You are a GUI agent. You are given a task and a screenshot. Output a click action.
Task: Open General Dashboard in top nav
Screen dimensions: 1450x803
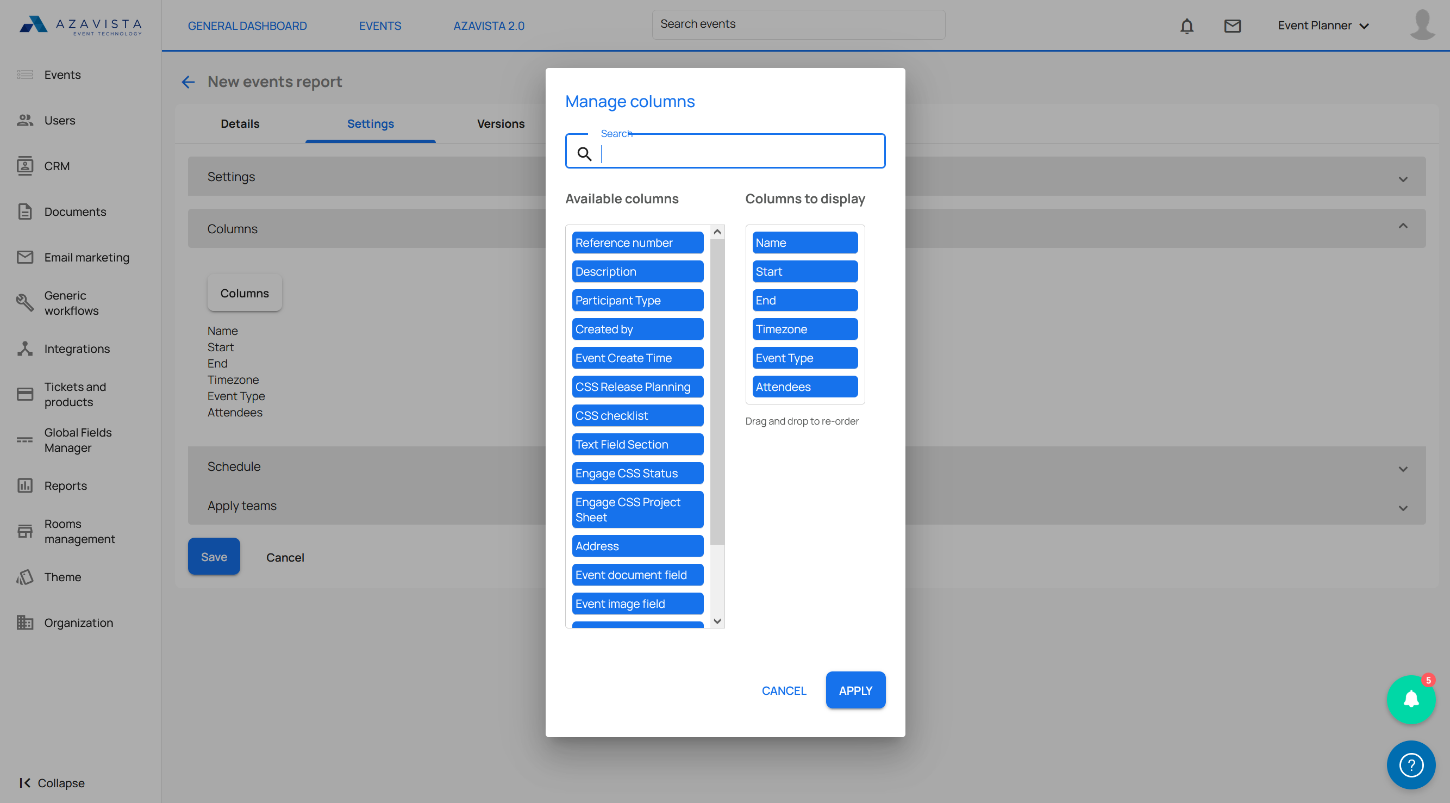[247, 26]
